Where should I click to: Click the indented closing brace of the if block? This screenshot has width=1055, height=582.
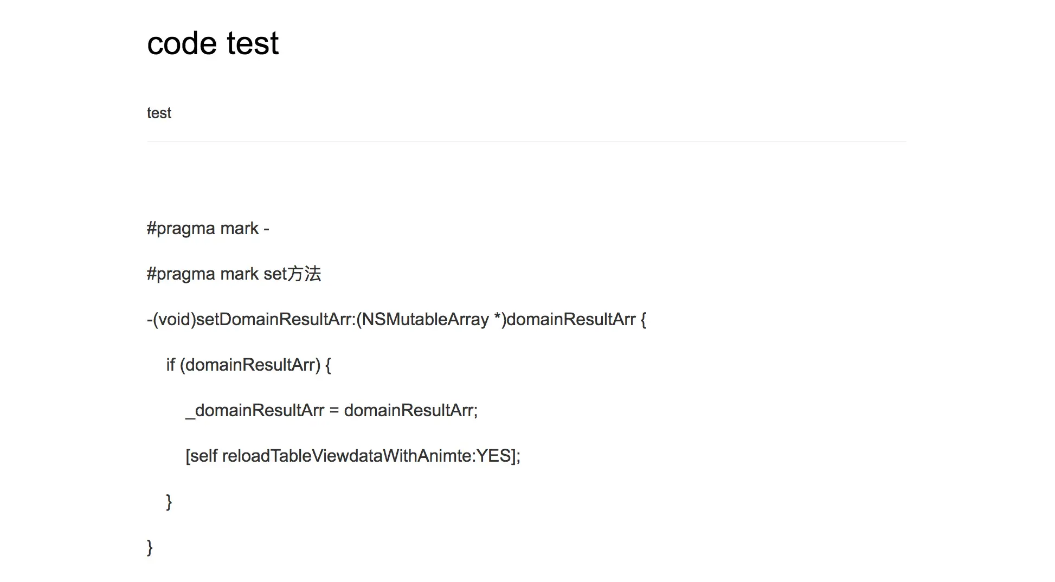[169, 502]
